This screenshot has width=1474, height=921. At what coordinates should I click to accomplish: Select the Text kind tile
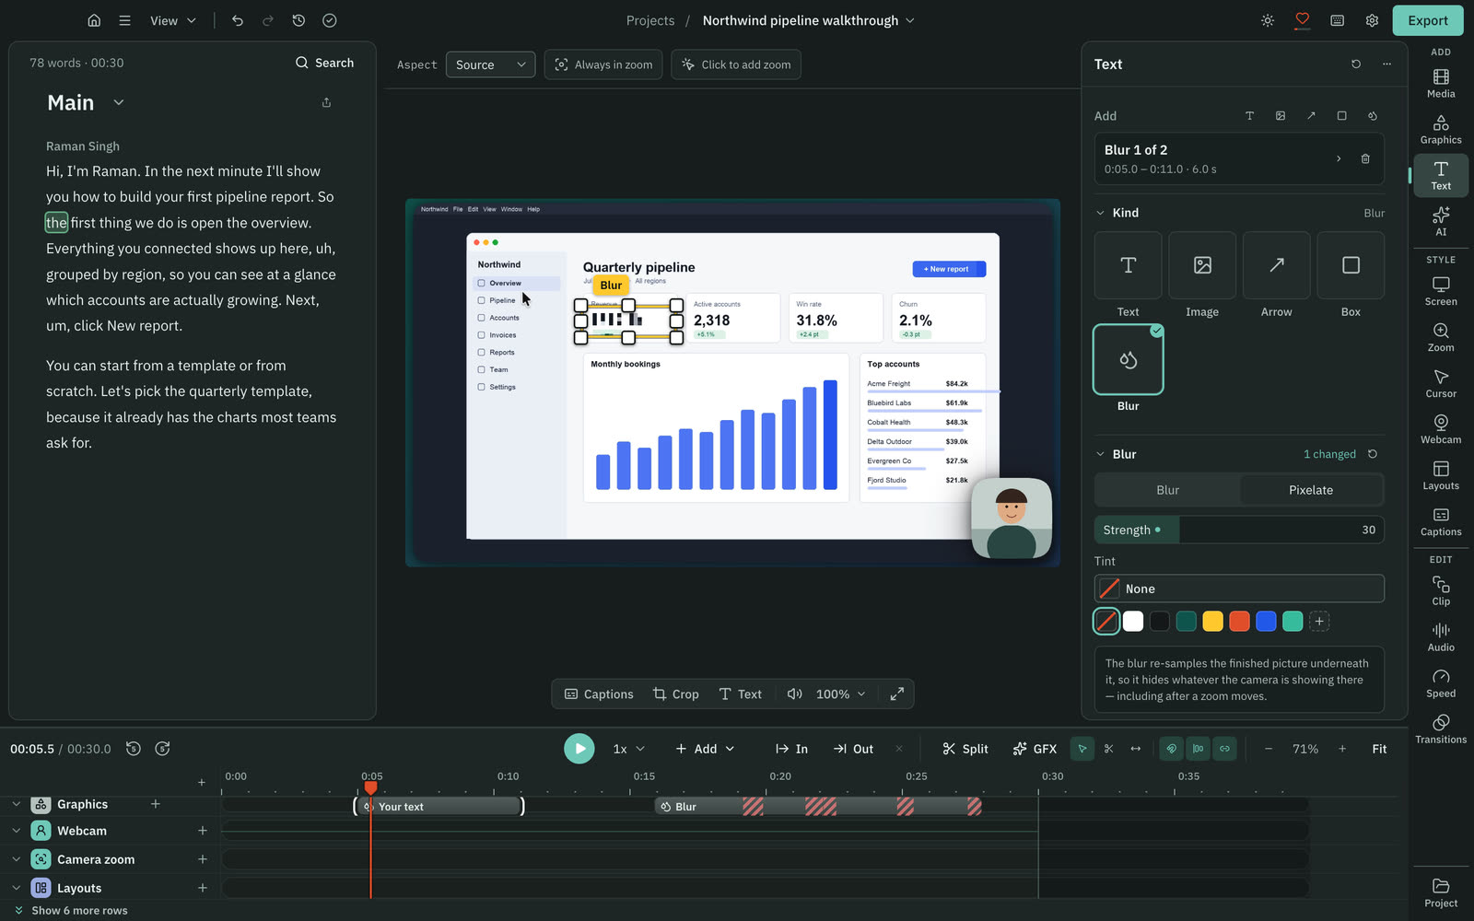(1128, 265)
